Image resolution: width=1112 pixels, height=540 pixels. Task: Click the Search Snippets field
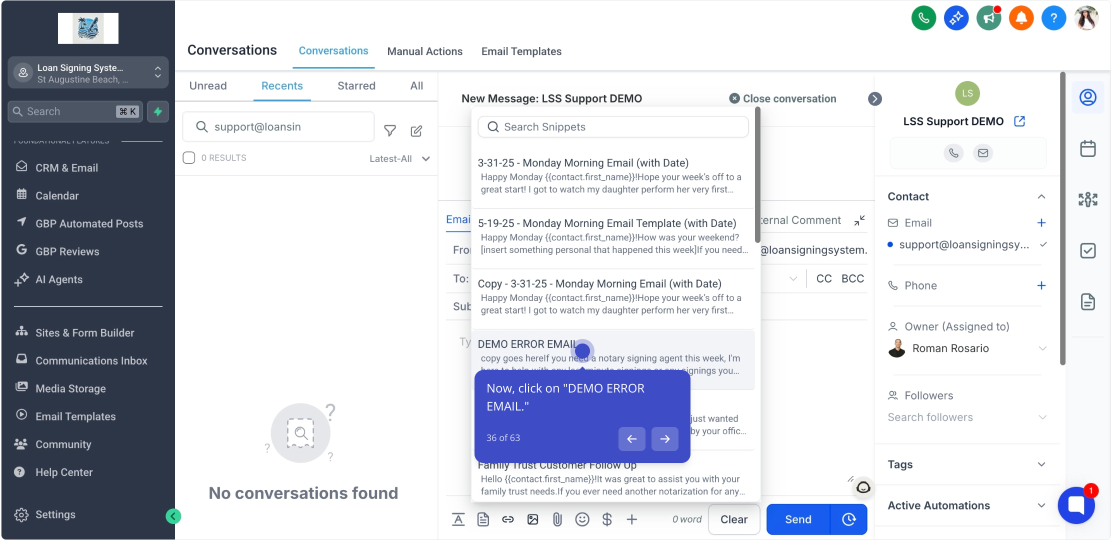pyautogui.click(x=613, y=127)
